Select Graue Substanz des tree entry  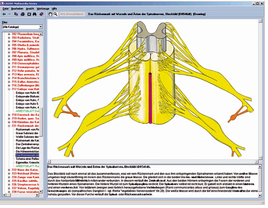[27, 133]
